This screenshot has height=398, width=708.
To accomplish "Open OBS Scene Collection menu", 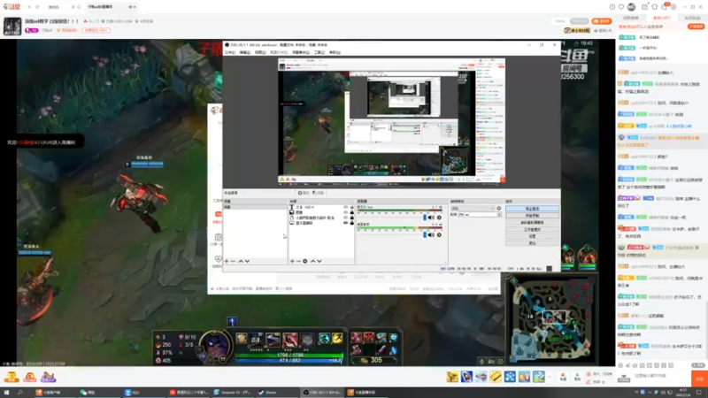I will [x=300, y=52].
